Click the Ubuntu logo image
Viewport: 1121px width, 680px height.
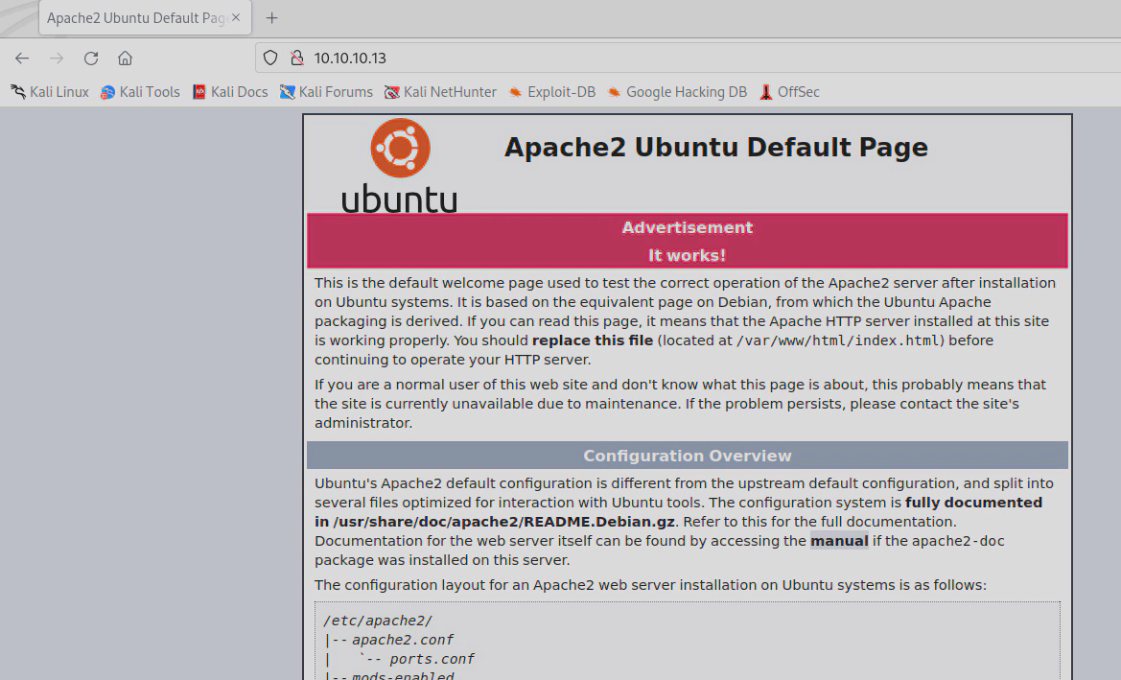(400, 165)
